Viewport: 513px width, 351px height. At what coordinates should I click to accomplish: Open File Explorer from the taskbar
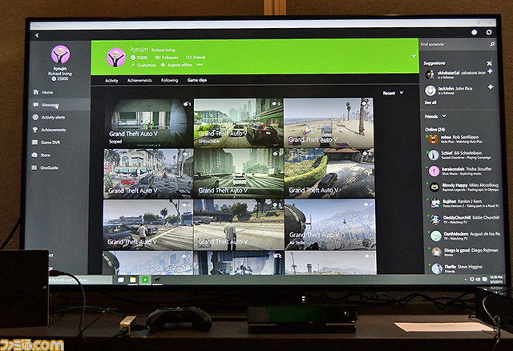click(132, 280)
